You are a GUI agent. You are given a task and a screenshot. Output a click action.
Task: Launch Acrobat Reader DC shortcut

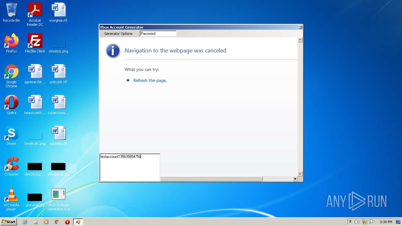pos(35,14)
